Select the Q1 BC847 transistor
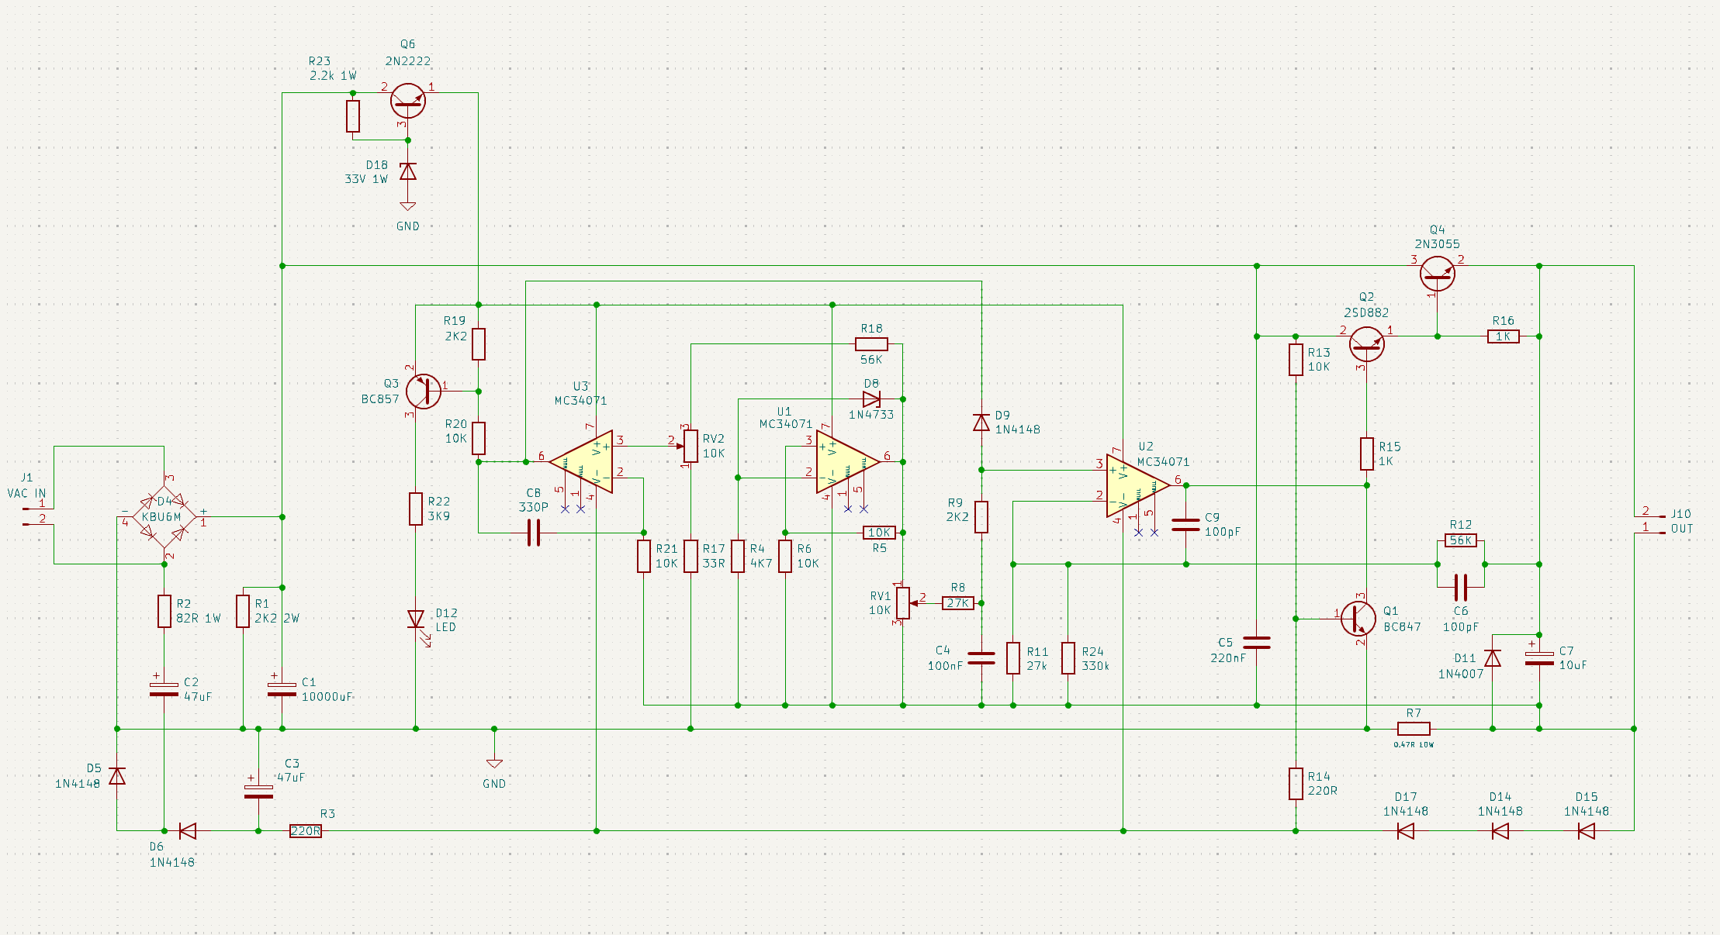Viewport: 1720px width, 935px height. coord(1358,619)
